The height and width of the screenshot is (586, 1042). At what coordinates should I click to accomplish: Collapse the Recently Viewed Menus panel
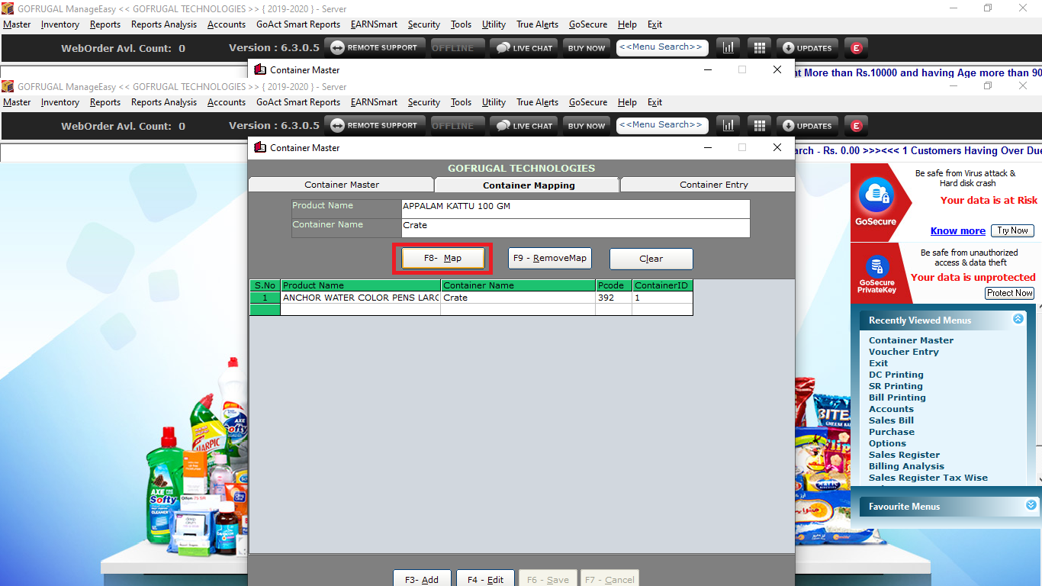click(x=1018, y=319)
